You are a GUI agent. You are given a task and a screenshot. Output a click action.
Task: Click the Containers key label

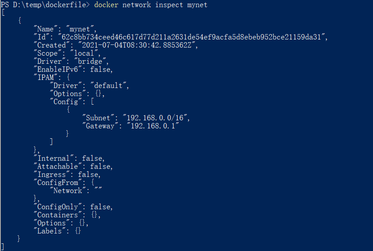click(58, 215)
